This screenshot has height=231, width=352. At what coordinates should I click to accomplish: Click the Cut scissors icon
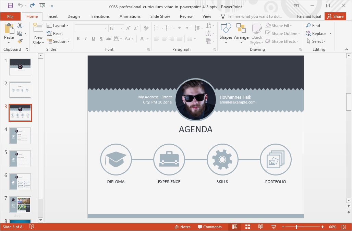20,26
